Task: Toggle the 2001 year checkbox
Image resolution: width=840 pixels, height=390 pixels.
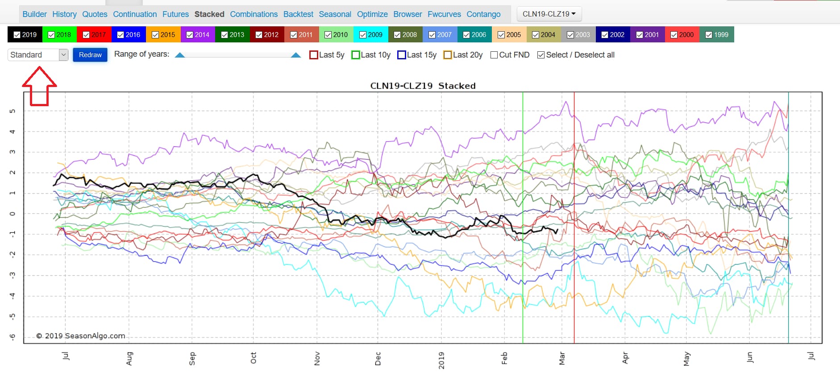Action: (640, 35)
